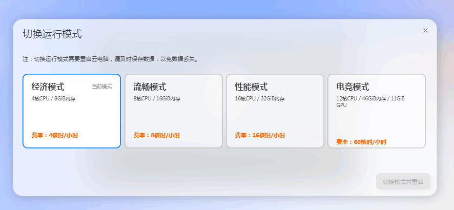Click the 费率：8核时/小时 rate text
Screen dimensions: 454x210
(156, 135)
